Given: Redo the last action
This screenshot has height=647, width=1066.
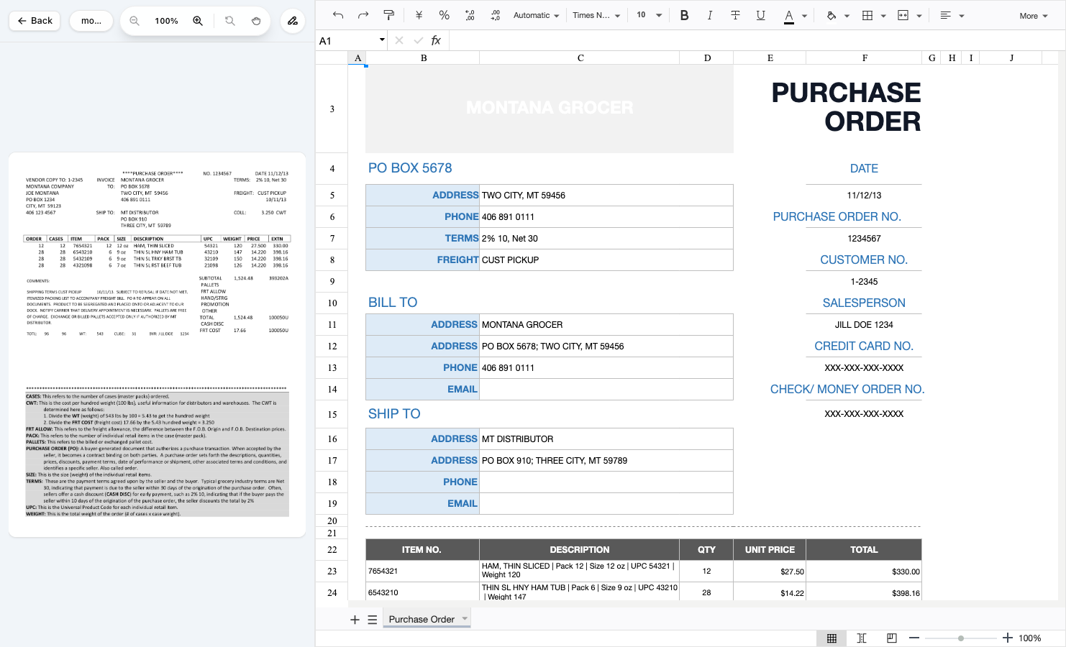Looking at the screenshot, I should tap(363, 15).
